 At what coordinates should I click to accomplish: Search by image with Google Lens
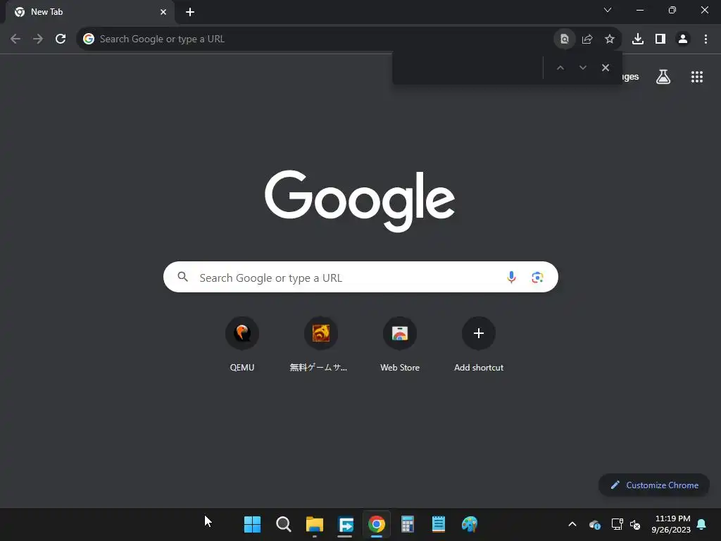(537, 277)
